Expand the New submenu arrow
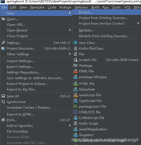Image resolution: width=141 pixels, height=145 pixels. (70, 13)
